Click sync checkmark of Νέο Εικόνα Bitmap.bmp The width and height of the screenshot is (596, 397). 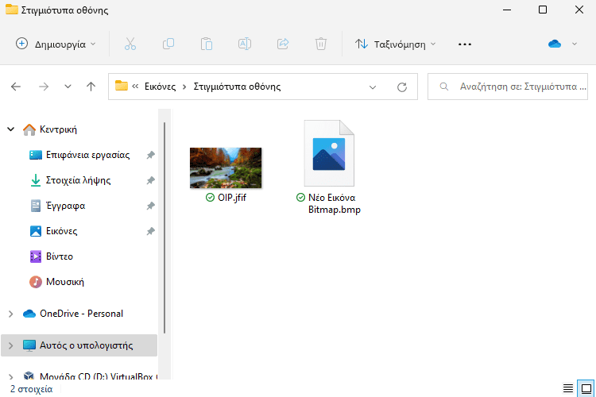(x=300, y=198)
